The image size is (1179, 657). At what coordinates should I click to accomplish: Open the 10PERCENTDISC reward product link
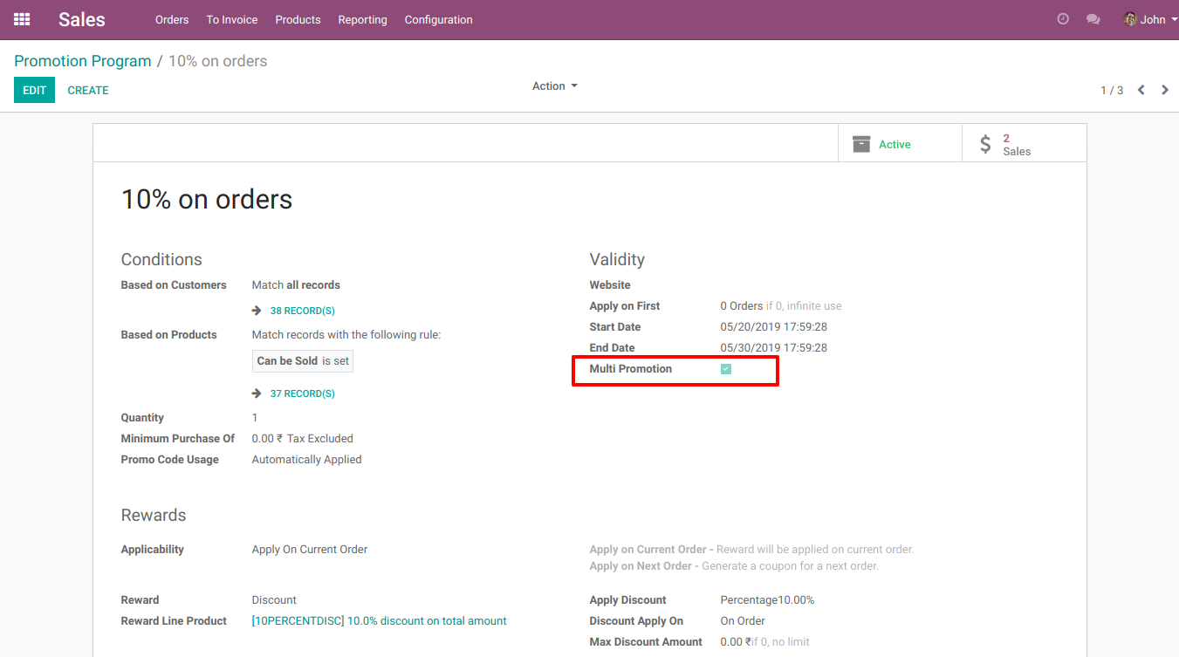[x=379, y=621]
